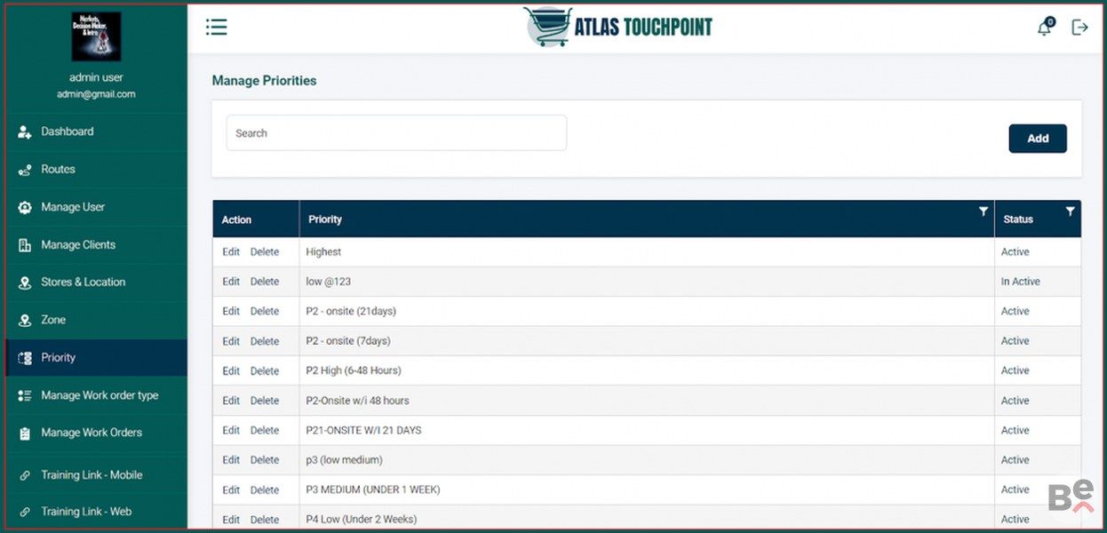Click the Manage Clients building icon

[25, 245]
